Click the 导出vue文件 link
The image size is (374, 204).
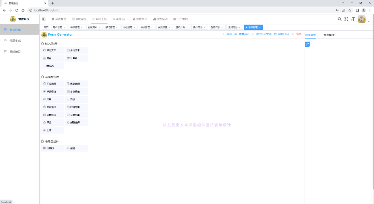(265, 34)
